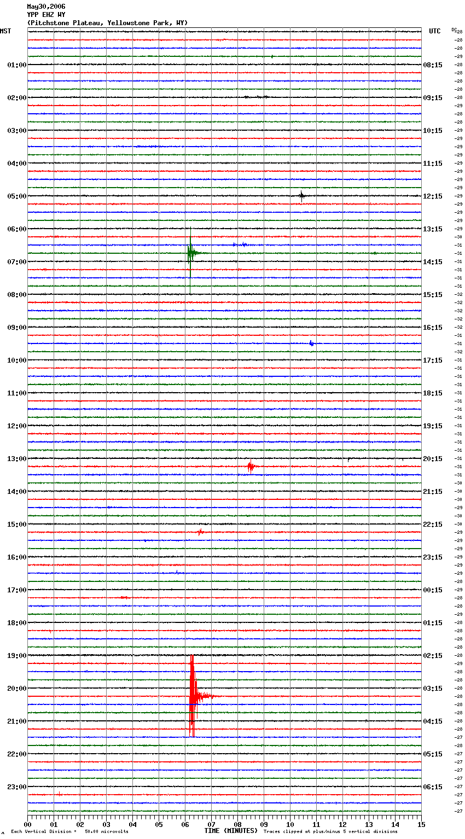Screen dimensions: 465x839
Task: Select the 07:00 MST time label
Action: 16,262
